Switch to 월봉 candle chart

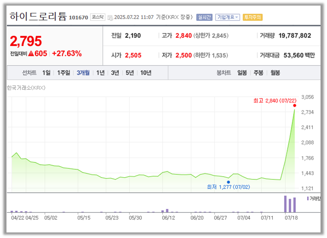click(275, 73)
